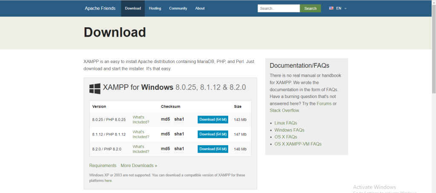The height and width of the screenshot is (193, 436).
Task: Open the Stack Overflow link
Action: point(284,110)
